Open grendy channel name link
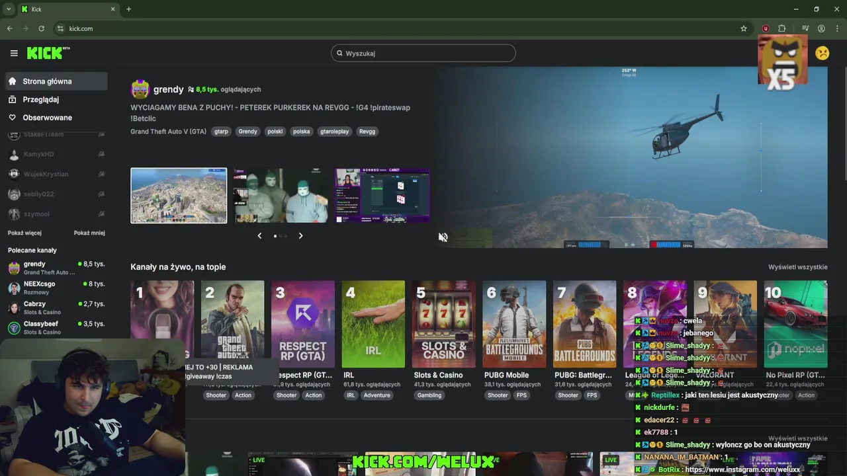The height and width of the screenshot is (476, 847). coord(168,89)
